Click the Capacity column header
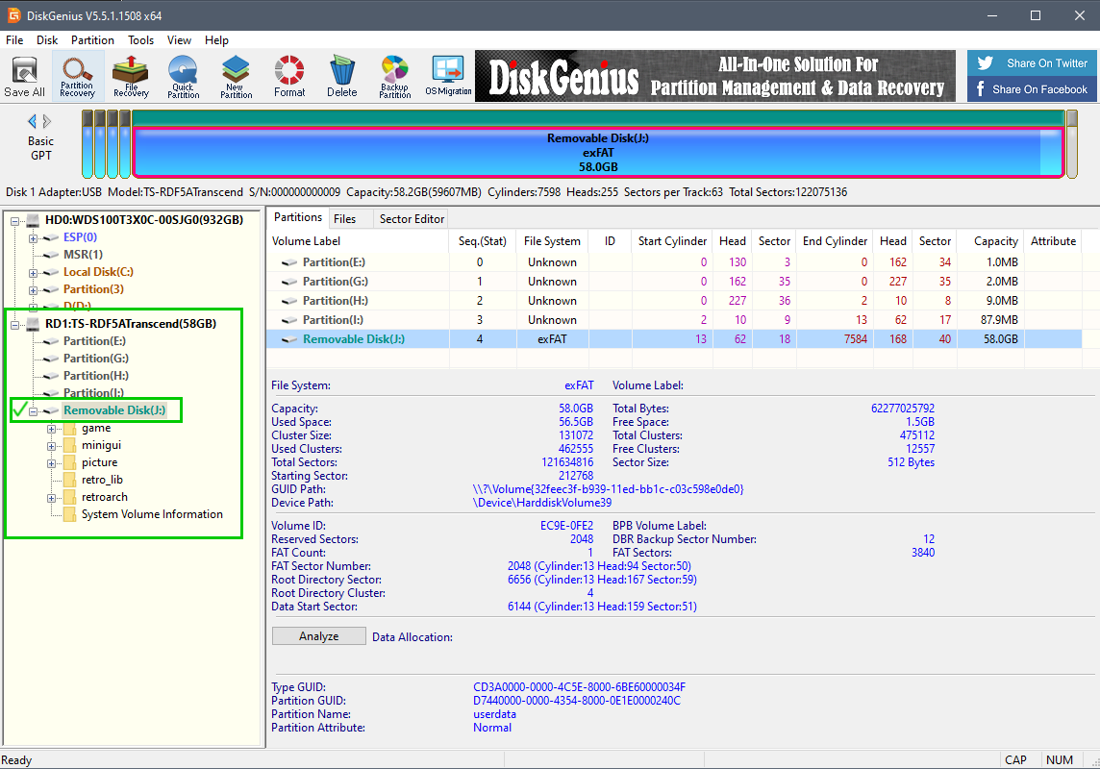The height and width of the screenshot is (769, 1100). coord(989,241)
